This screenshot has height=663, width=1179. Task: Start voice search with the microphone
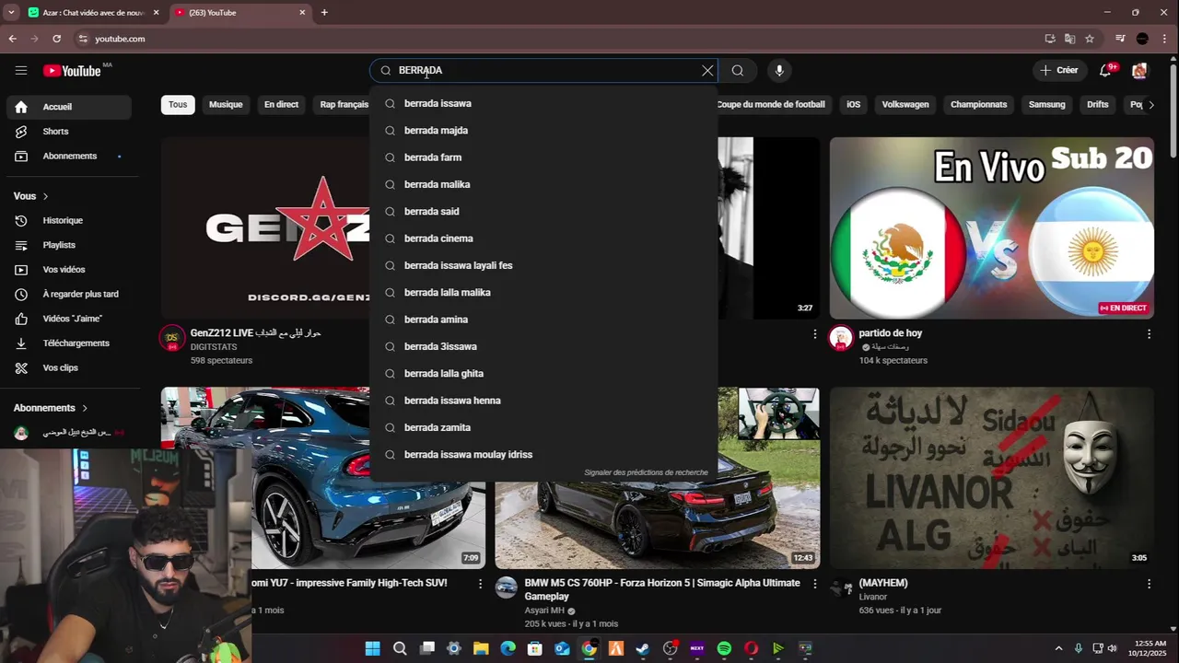779,71
